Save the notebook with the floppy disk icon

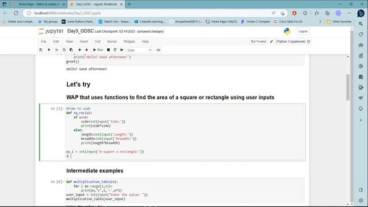[41, 50]
